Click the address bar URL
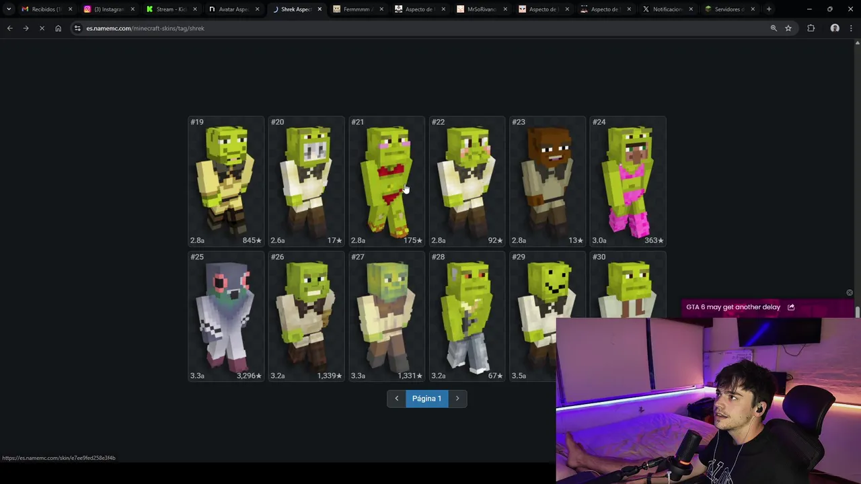 pyautogui.click(x=145, y=28)
